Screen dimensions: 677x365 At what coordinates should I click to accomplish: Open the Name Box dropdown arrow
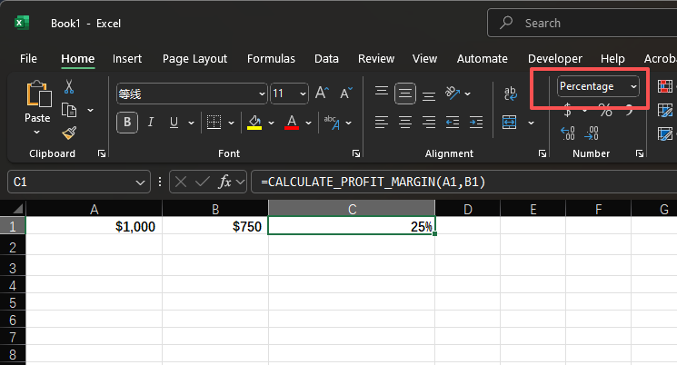[140, 182]
